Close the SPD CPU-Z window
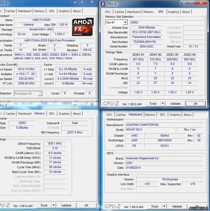210x211 pixels. tap(201, 3)
